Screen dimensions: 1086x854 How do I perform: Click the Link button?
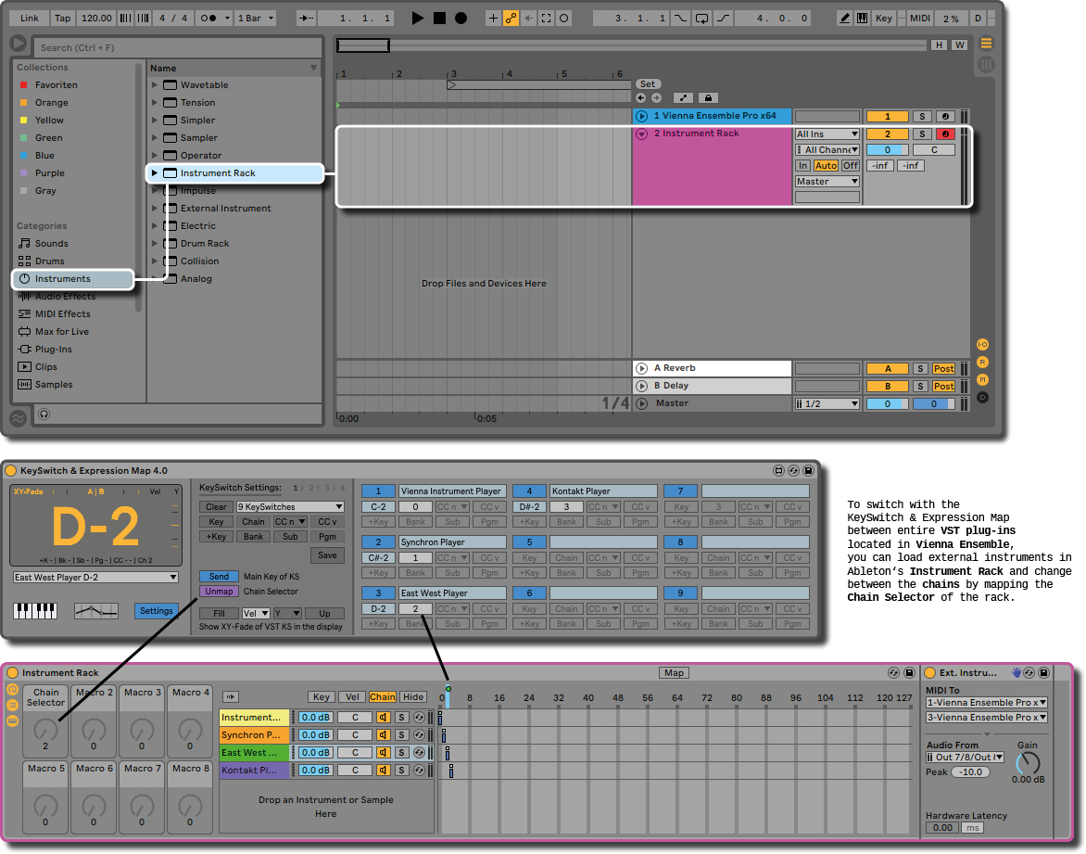pyautogui.click(x=29, y=18)
